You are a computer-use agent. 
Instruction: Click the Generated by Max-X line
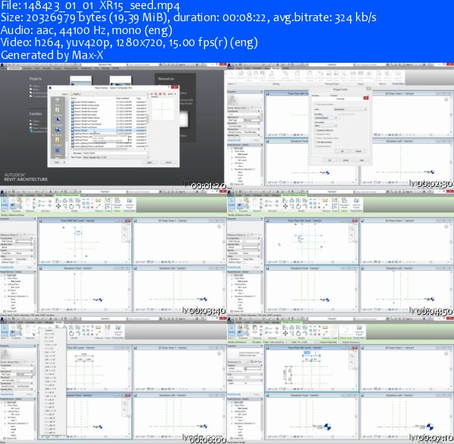tap(52, 55)
